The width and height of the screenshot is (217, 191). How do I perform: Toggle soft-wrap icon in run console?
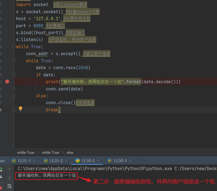tap(9, 186)
